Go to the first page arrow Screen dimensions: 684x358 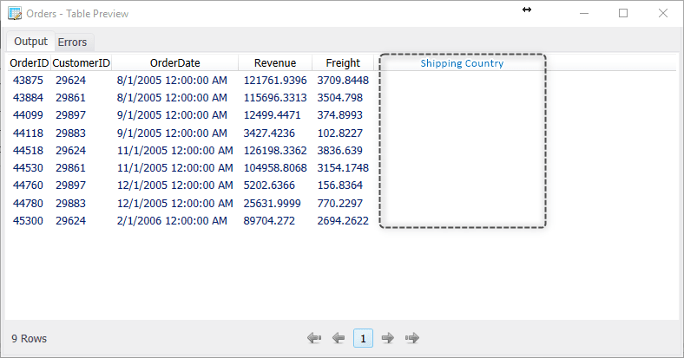pyautogui.click(x=314, y=338)
